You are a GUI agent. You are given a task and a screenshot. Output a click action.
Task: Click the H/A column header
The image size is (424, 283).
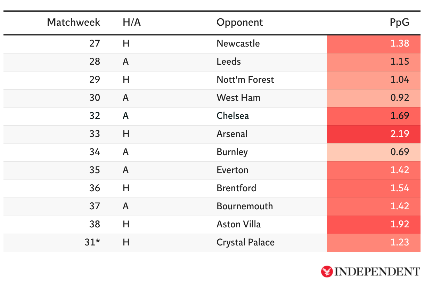pos(132,22)
